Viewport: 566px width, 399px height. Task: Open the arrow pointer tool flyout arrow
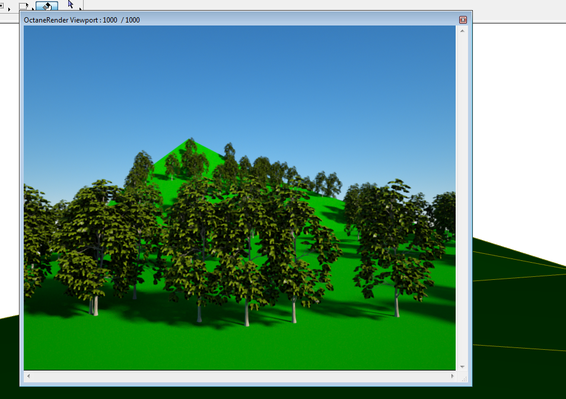[x=80, y=9]
